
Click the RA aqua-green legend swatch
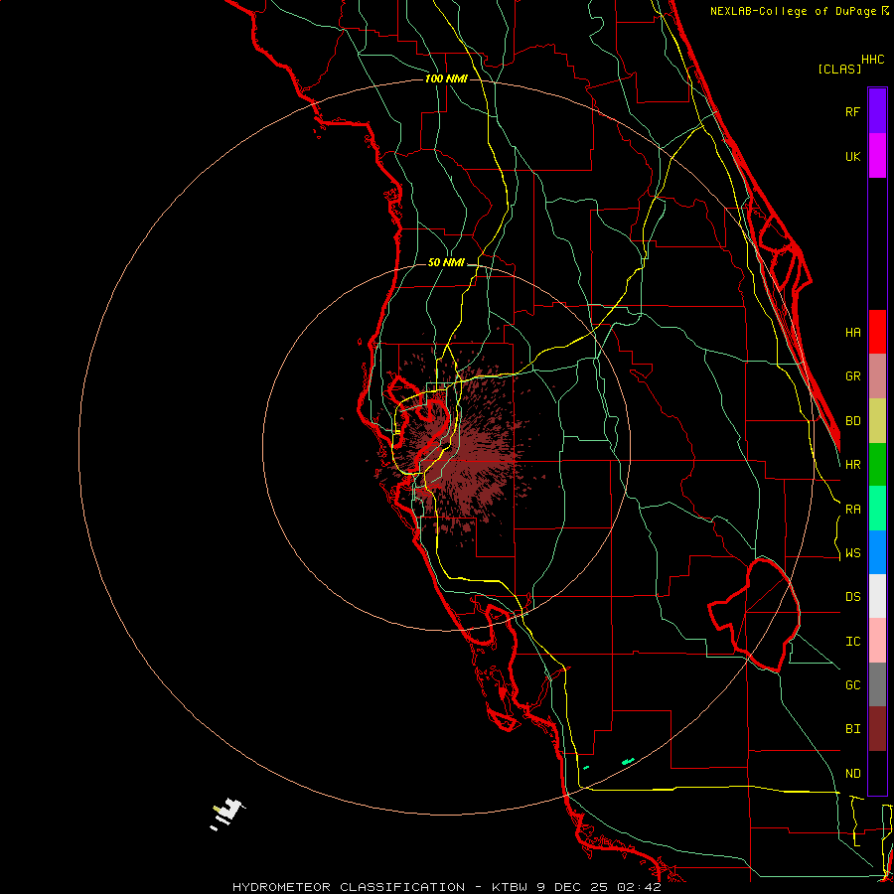point(877,508)
